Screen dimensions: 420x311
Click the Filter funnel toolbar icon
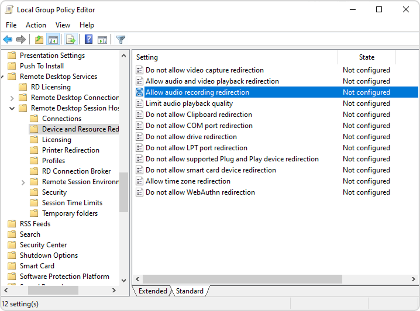[121, 40]
